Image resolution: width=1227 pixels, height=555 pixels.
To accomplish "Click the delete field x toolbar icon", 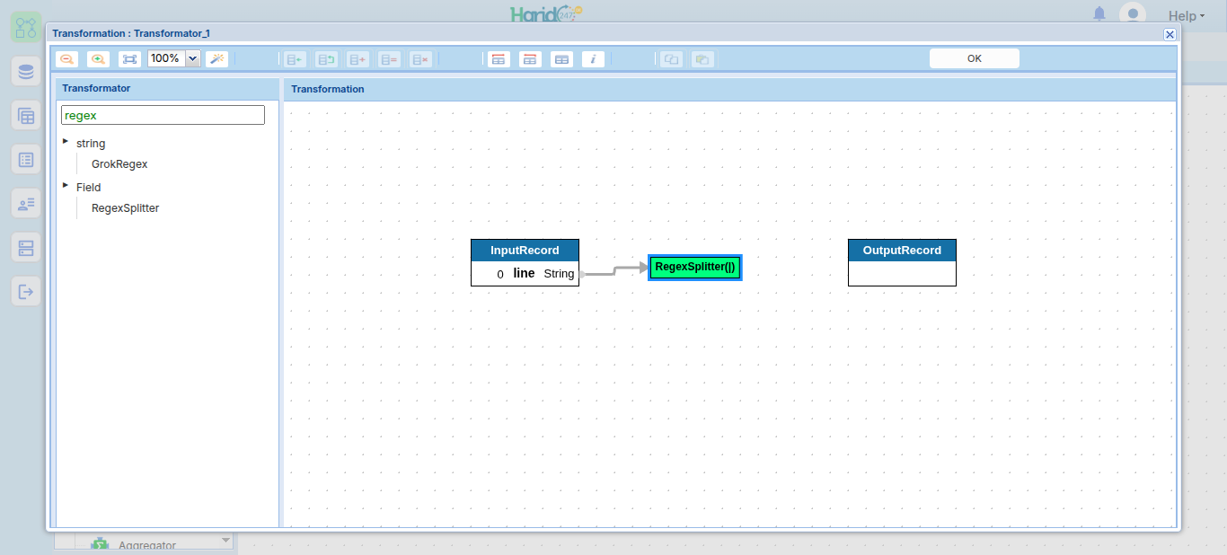I will (x=420, y=59).
